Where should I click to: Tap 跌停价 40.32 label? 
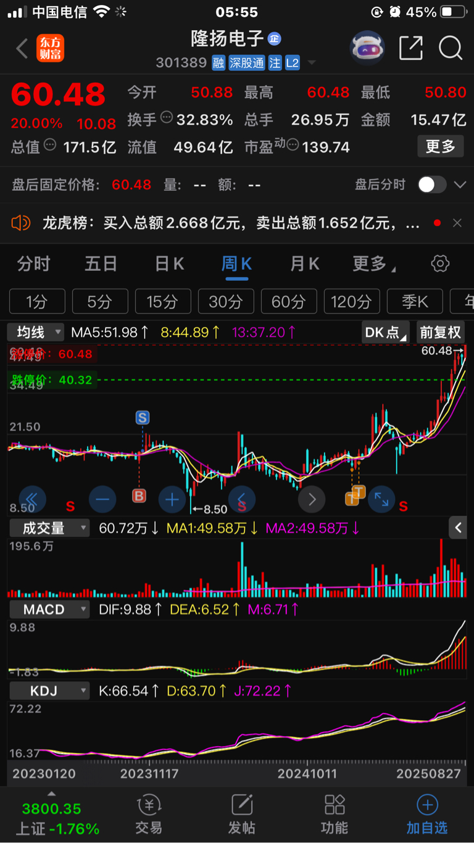coord(52,380)
